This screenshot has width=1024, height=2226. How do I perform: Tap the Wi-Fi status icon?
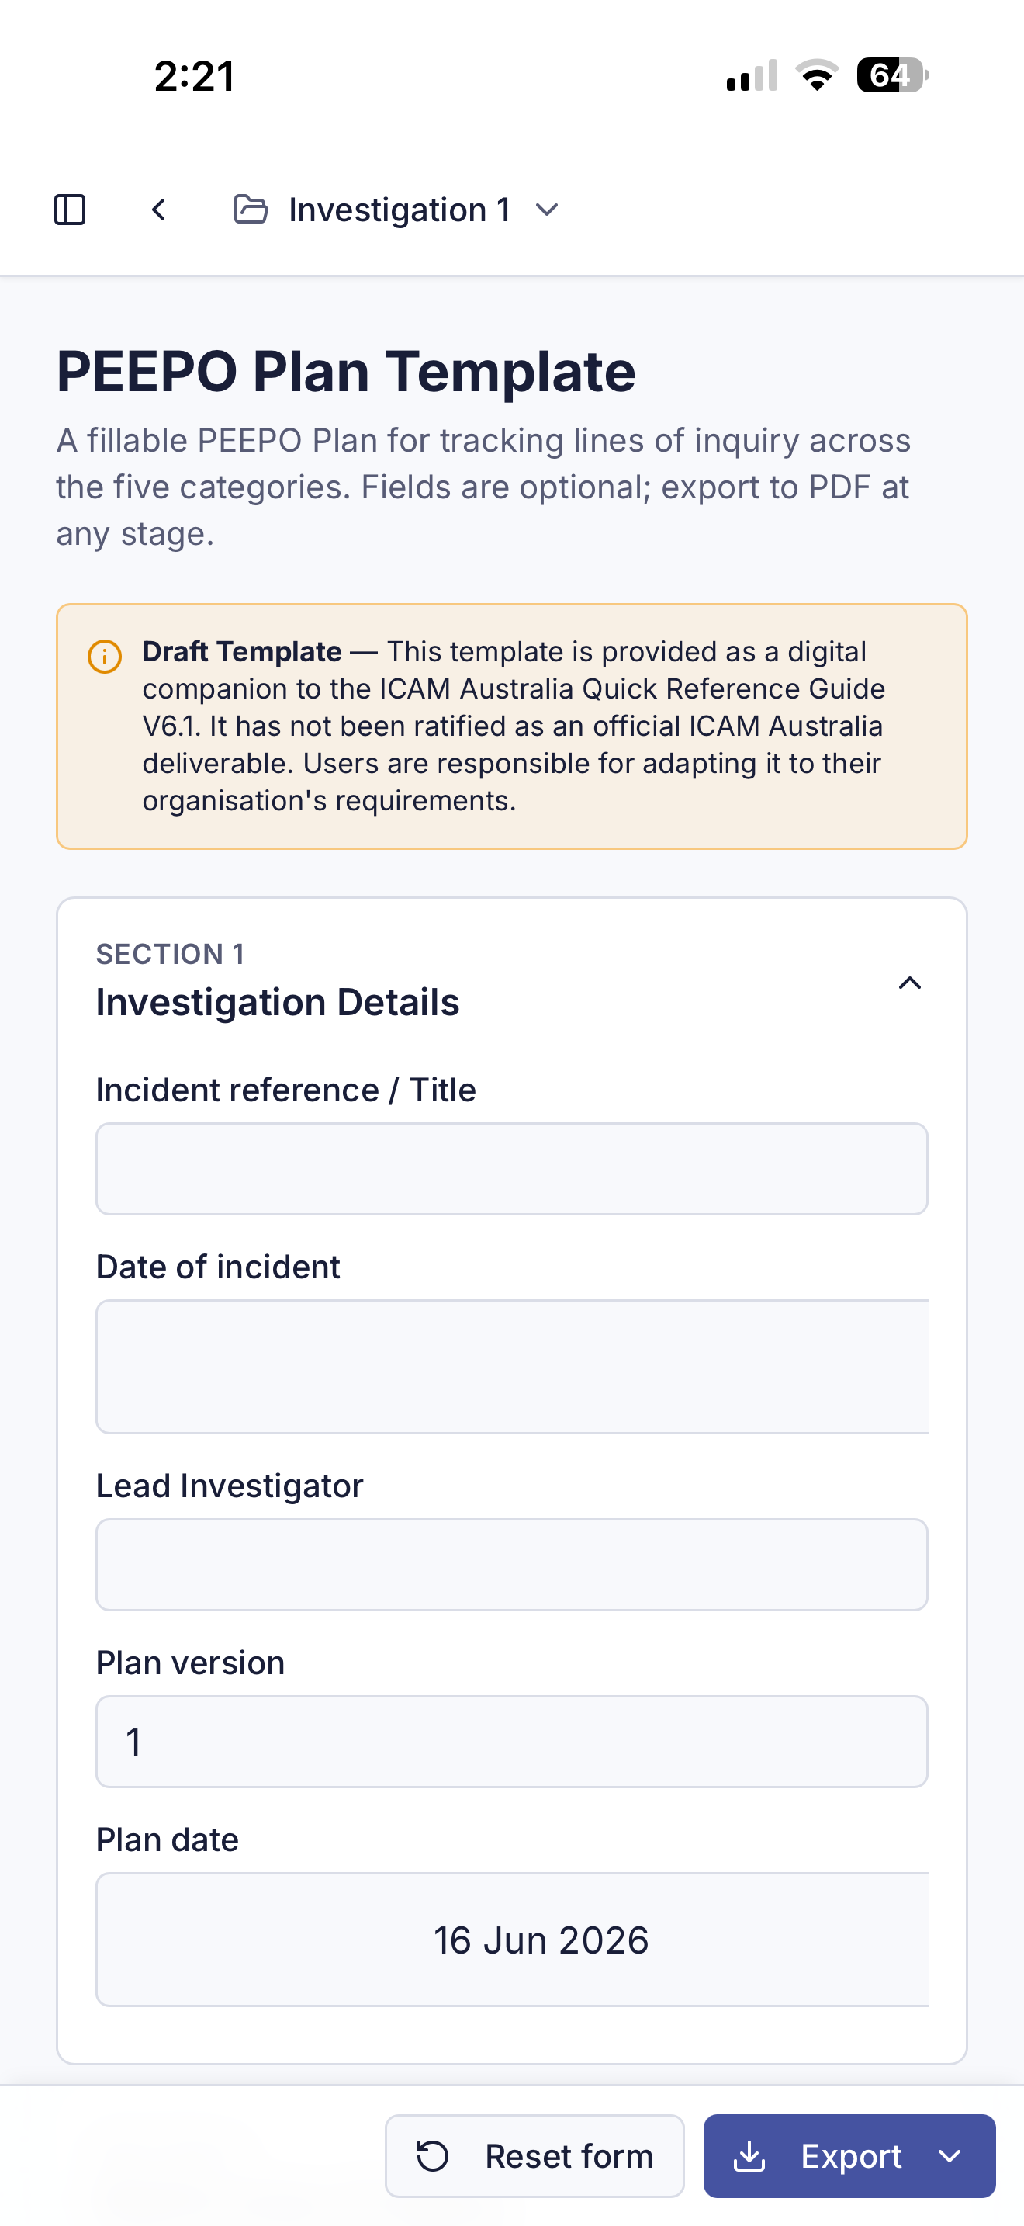pos(817,75)
